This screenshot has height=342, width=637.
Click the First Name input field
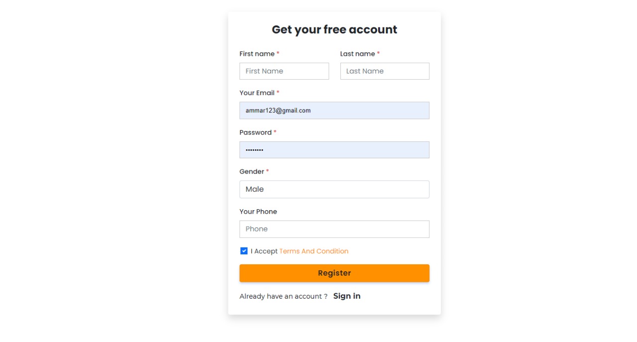284,71
